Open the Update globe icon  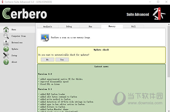(x=6, y=49)
